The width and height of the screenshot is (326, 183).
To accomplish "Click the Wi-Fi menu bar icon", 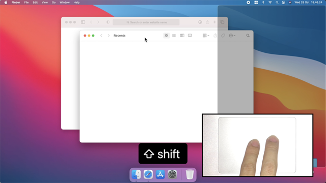I will coord(270,3).
